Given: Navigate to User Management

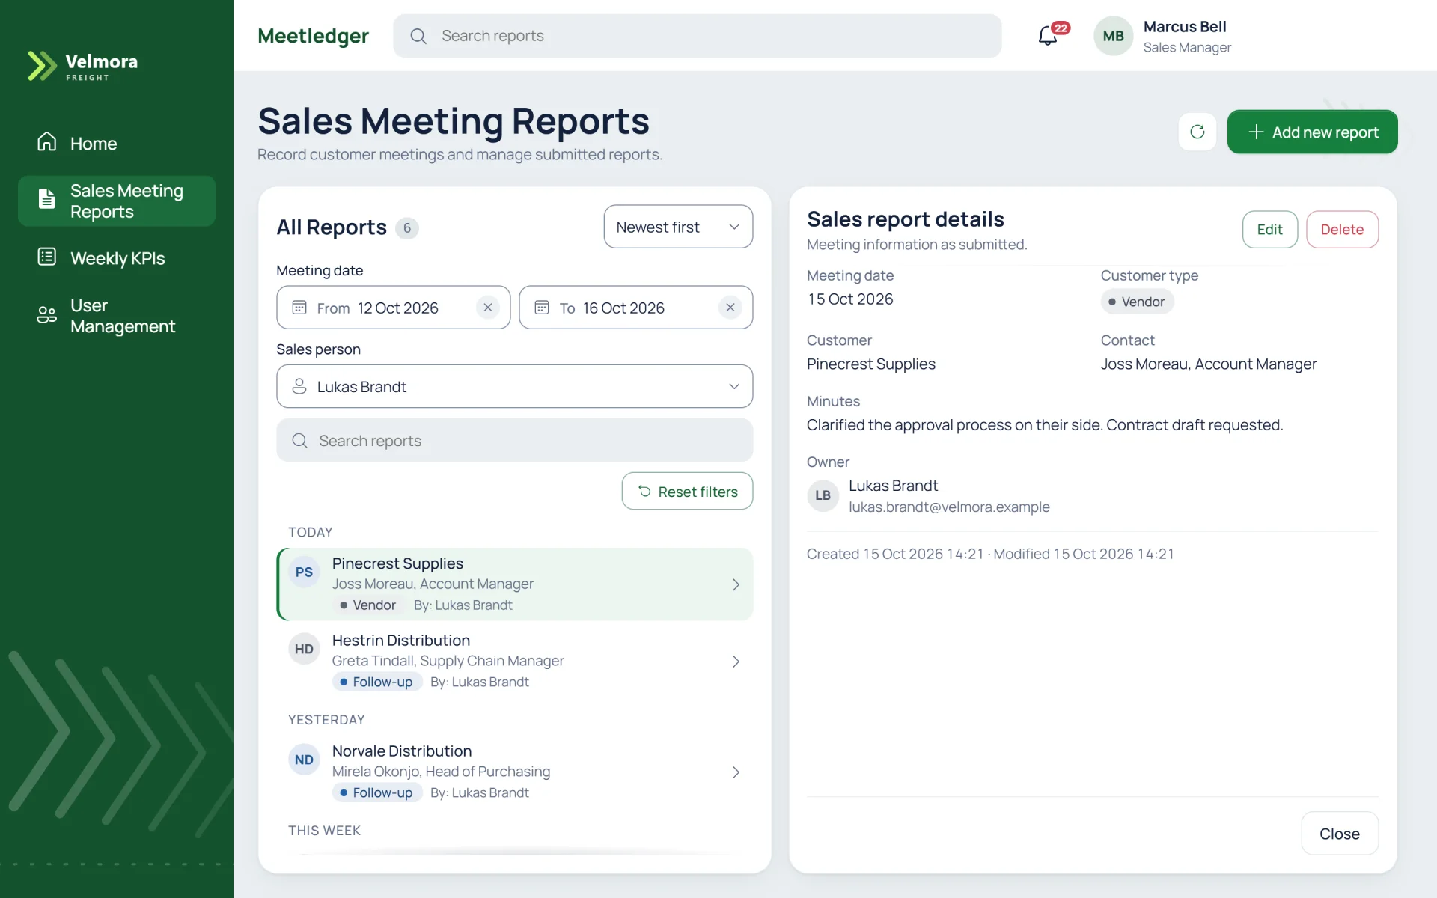Looking at the screenshot, I should click(x=116, y=316).
